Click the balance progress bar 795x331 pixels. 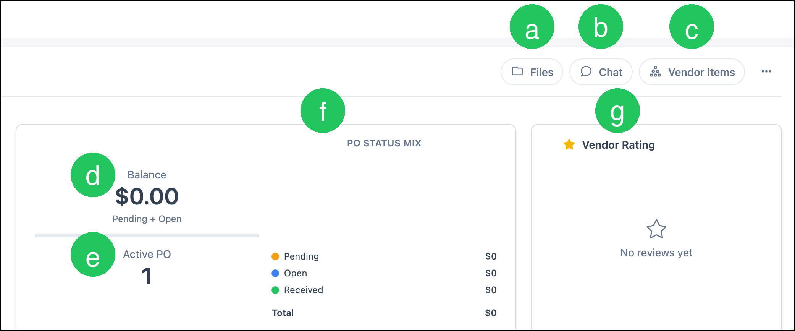tap(147, 236)
